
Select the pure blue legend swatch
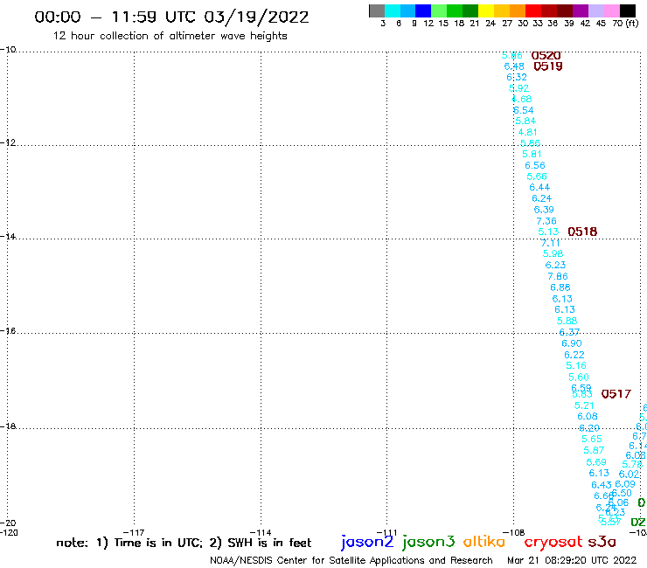click(x=423, y=10)
